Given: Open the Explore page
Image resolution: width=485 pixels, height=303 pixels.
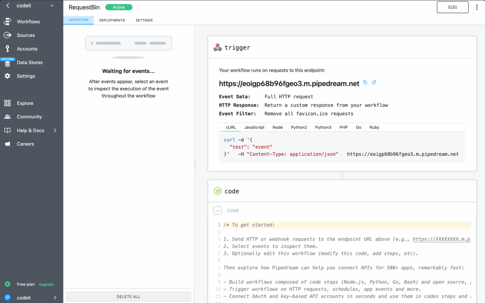Looking at the screenshot, I should click(25, 103).
